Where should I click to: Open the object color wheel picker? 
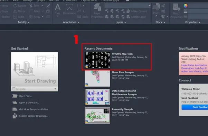[x=186, y=6]
